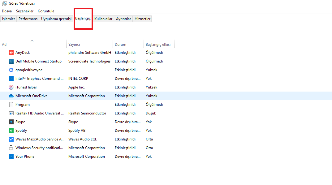Click the blank Program file icon
This screenshot has height=185, width=332.
[x=11, y=105]
